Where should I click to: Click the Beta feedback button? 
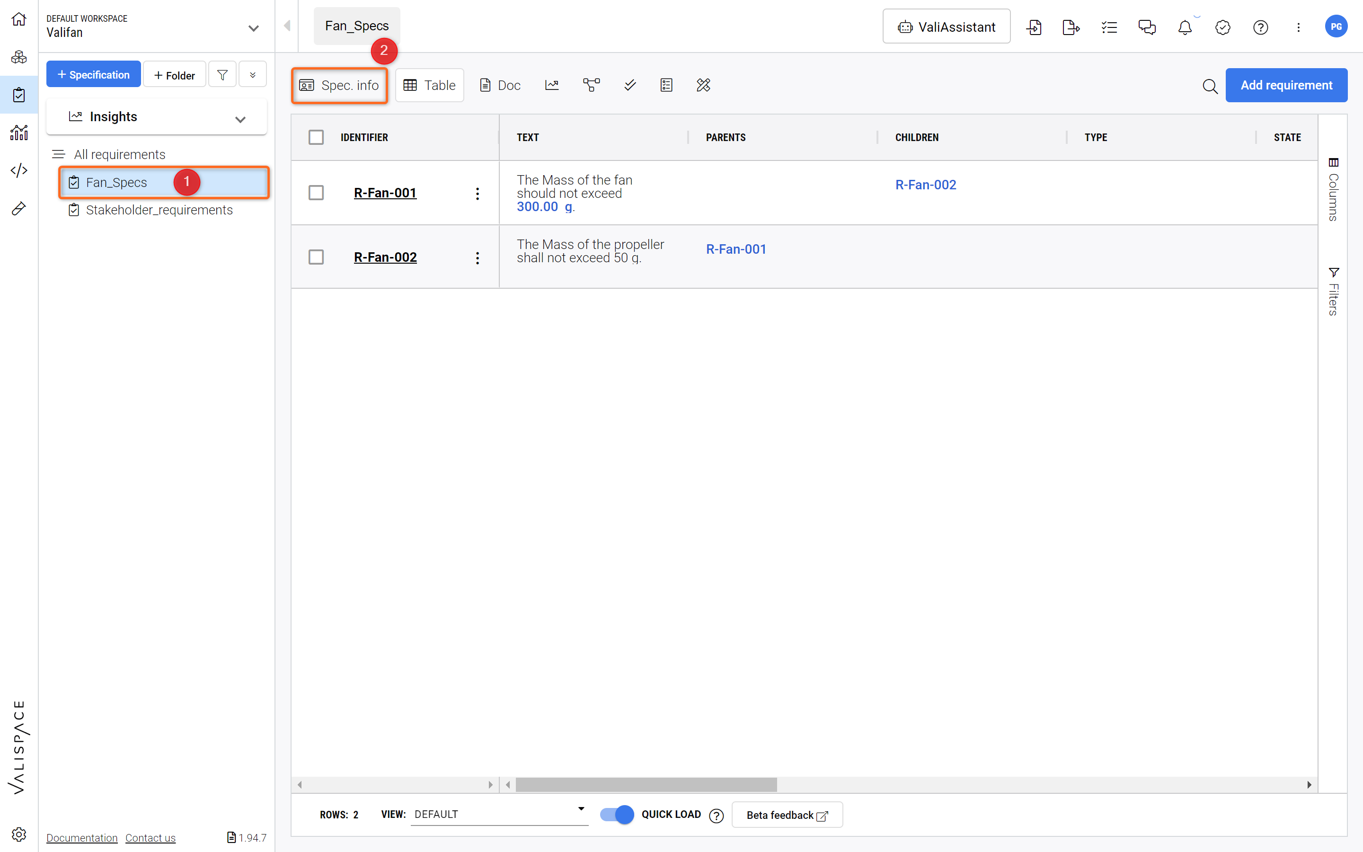point(787,815)
